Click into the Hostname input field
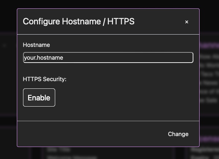This screenshot has height=159, width=219. tap(108, 57)
